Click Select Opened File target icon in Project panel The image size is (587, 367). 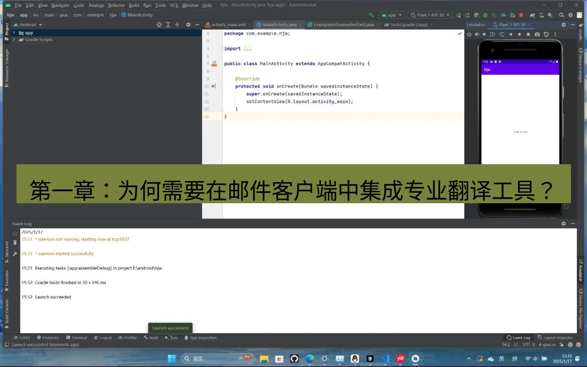pyautogui.click(x=159, y=24)
